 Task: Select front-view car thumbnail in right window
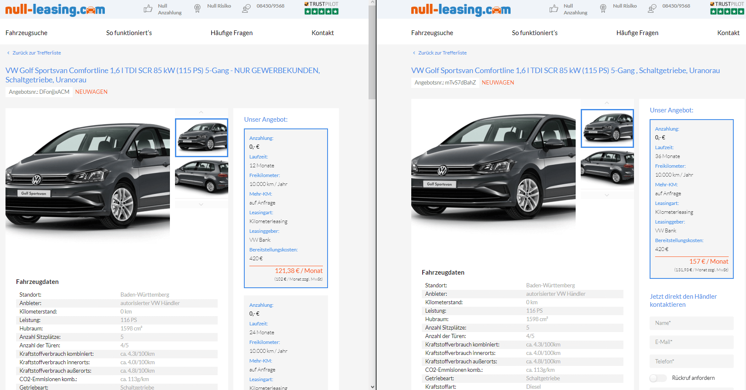pos(607,128)
